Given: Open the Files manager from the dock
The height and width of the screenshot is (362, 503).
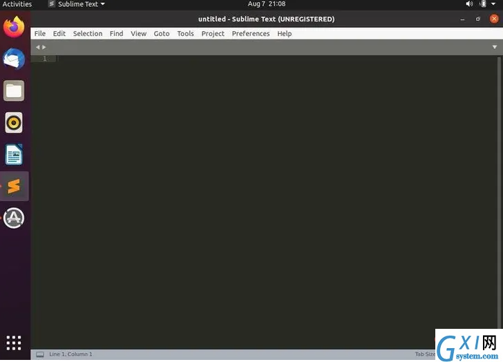Looking at the screenshot, I should 14,90.
